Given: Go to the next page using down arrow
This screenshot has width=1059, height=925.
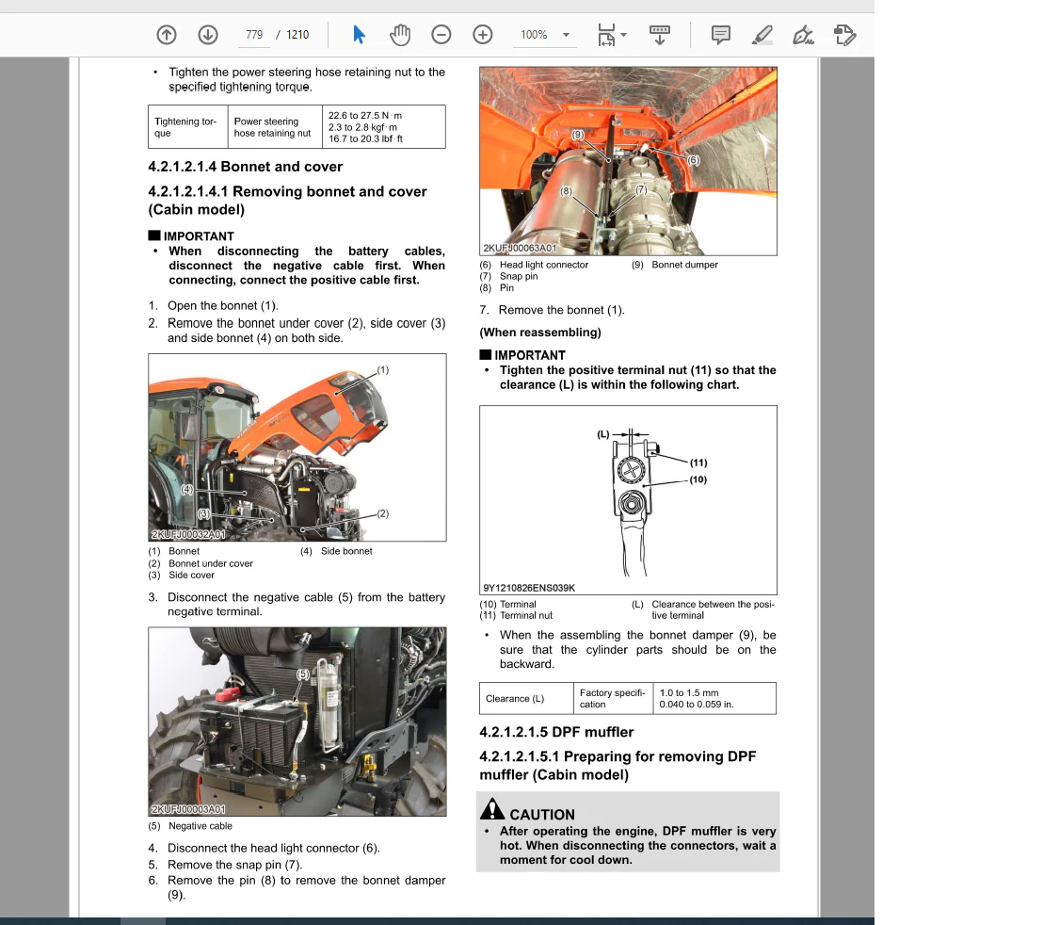Looking at the screenshot, I should [x=208, y=35].
